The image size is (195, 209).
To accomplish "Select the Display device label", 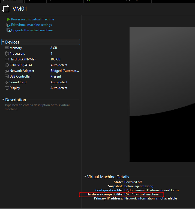I will tap(15, 88).
